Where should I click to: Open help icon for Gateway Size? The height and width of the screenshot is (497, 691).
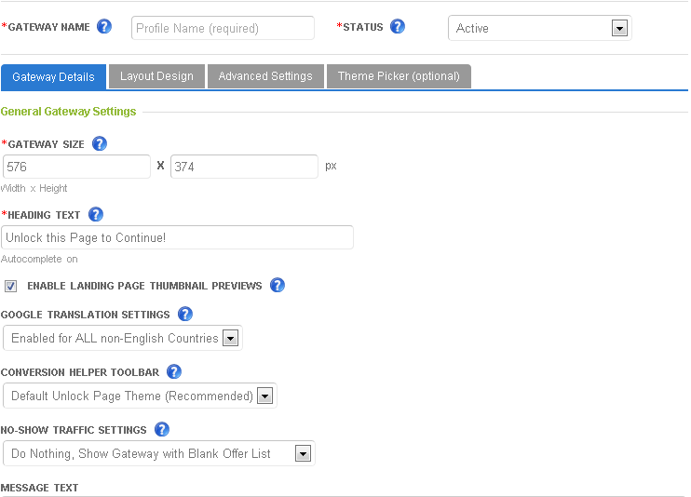pos(100,143)
